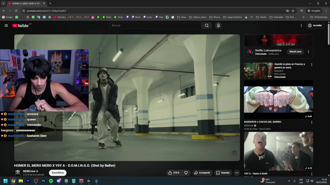Activate voice search microphone
Viewport: 330px width, 185px height.
(218, 25)
